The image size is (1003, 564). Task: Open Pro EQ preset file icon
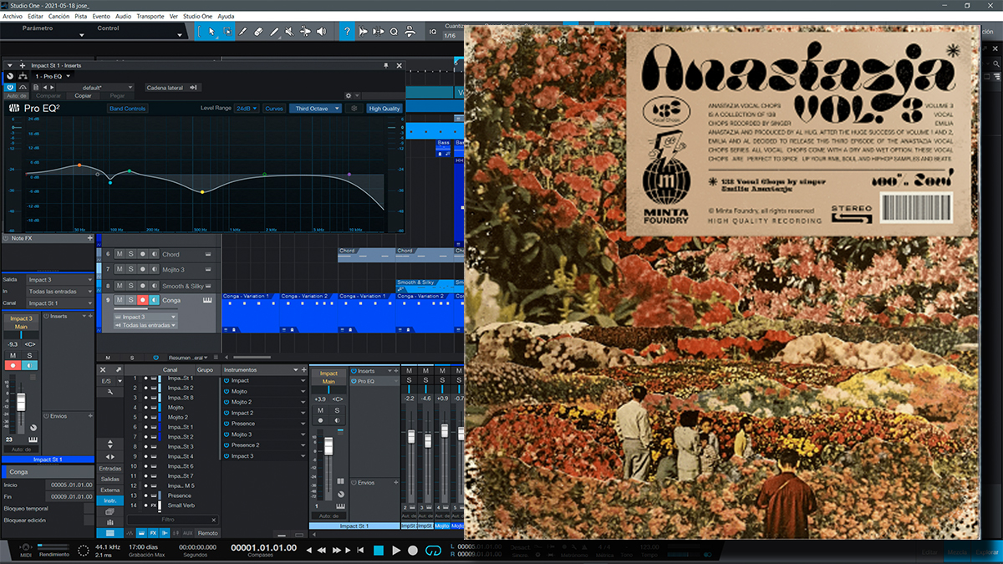pyautogui.click(x=37, y=87)
